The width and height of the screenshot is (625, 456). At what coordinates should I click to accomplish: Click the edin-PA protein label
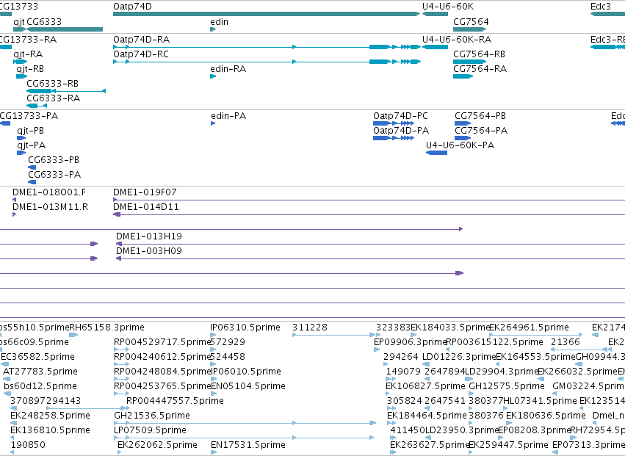[228, 116]
